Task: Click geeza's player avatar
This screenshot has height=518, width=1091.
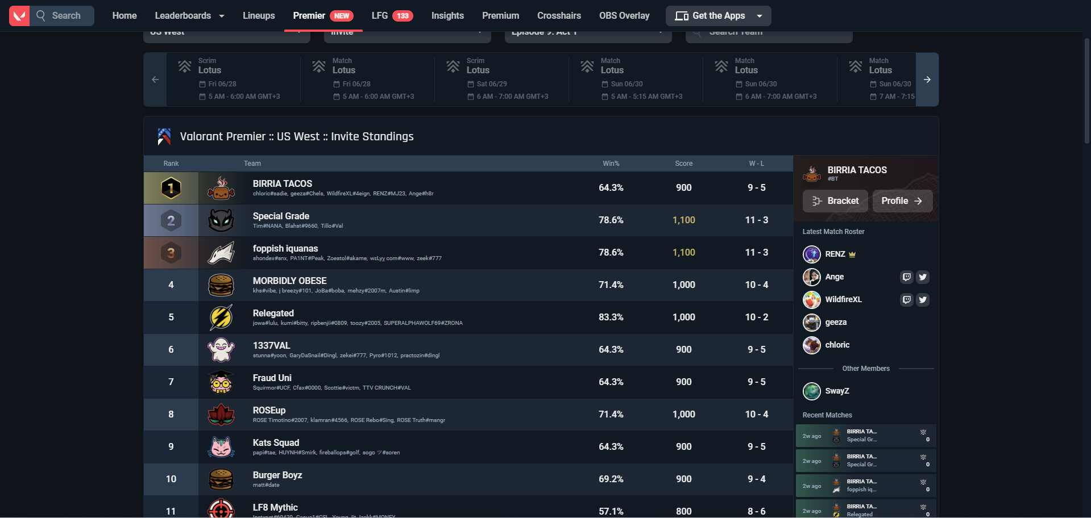Action: [812, 323]
